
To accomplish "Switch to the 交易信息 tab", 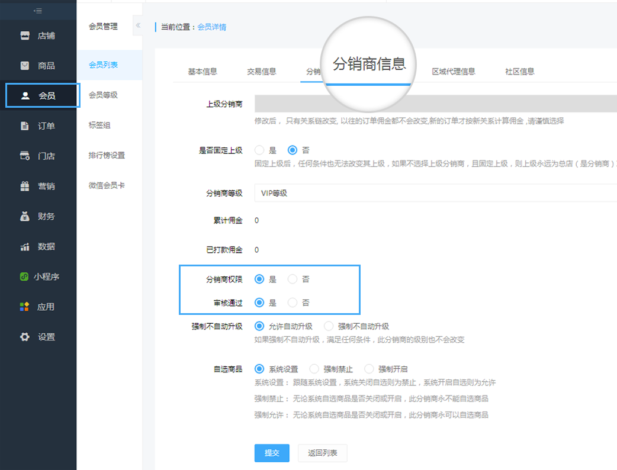I will pyautogui.click(x=261, y=72).
